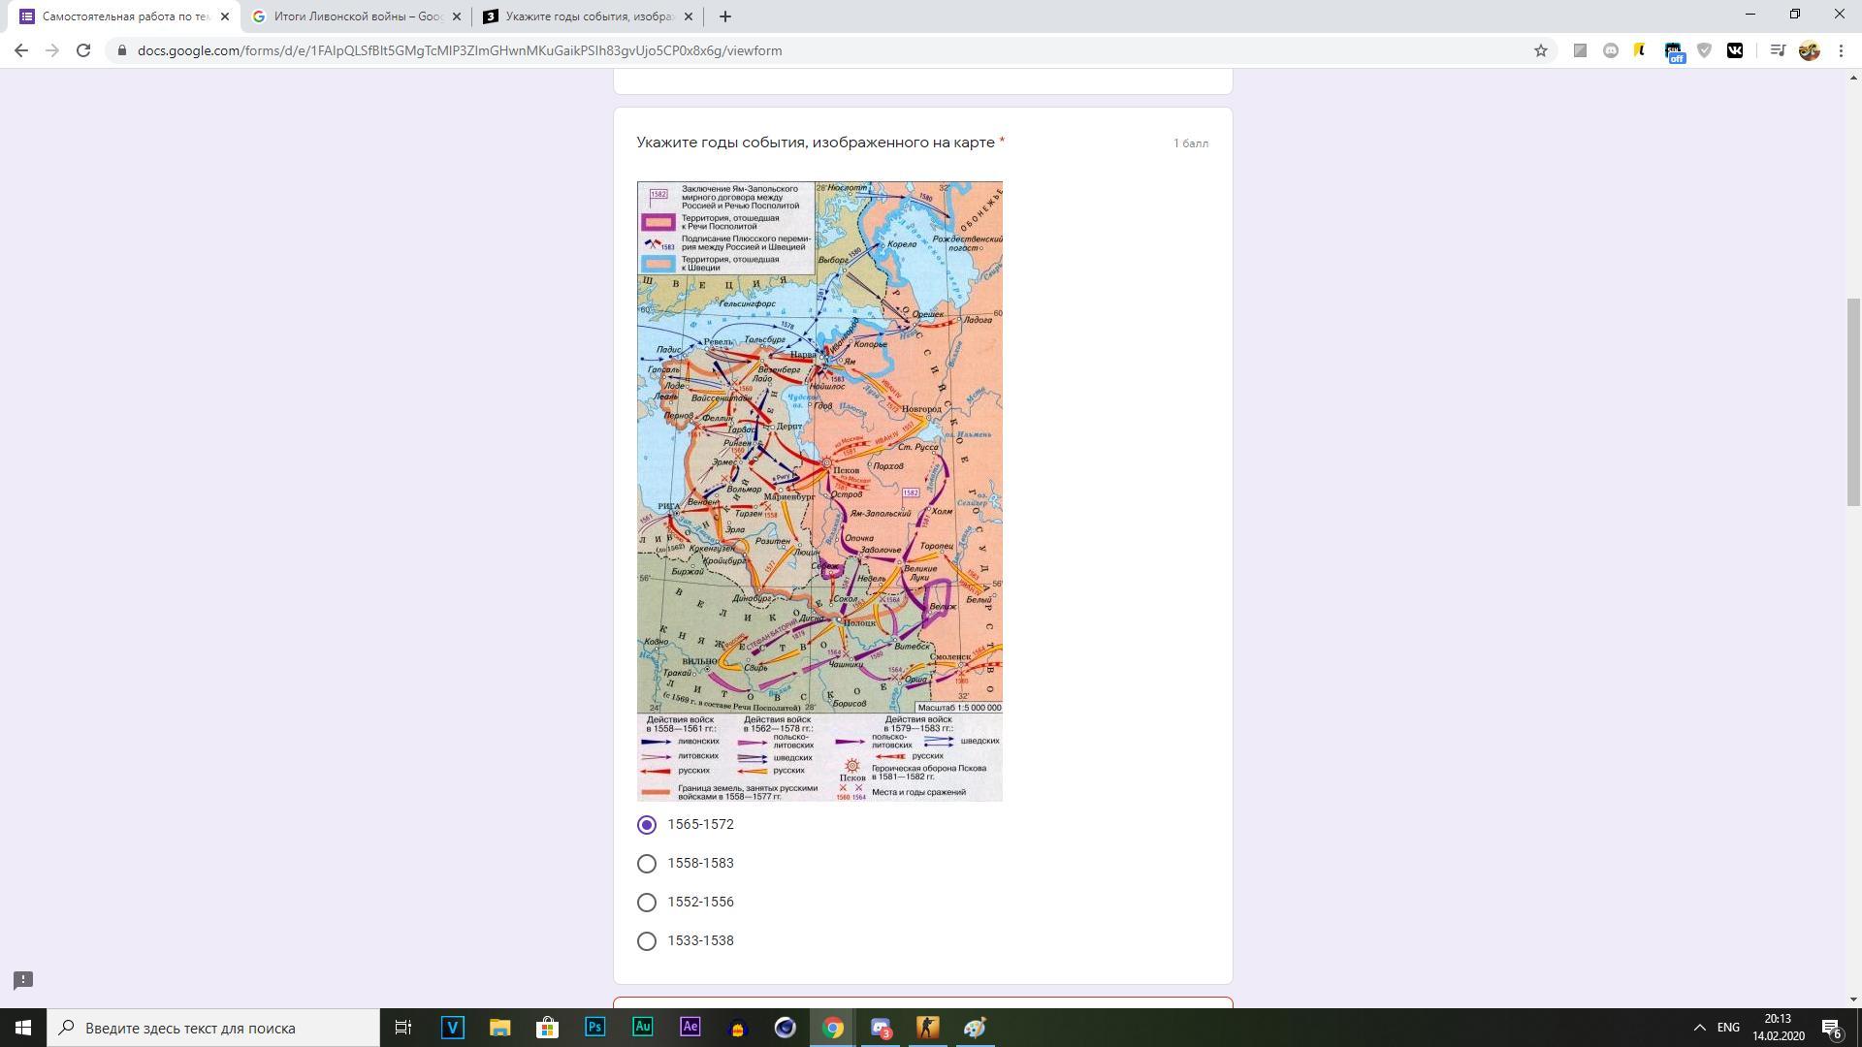
Task: Open Photoshop from the taskbar
Action: pyautogui.click(x=594, y=1028)
